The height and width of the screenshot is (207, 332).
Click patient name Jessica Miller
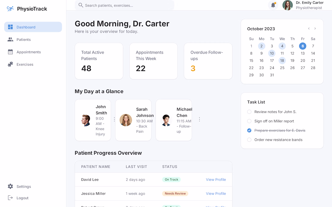pyautogui.click(x=93, y=193)
